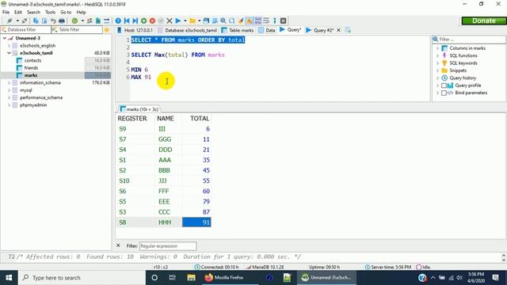Image resolution: width=507 pixels, height=285 pixels.
Task: Open the Tools menu
Action: (50, 13)
